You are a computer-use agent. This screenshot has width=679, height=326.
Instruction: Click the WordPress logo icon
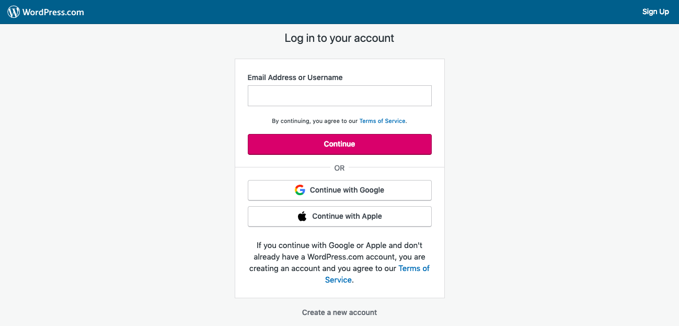coord(14,12)
